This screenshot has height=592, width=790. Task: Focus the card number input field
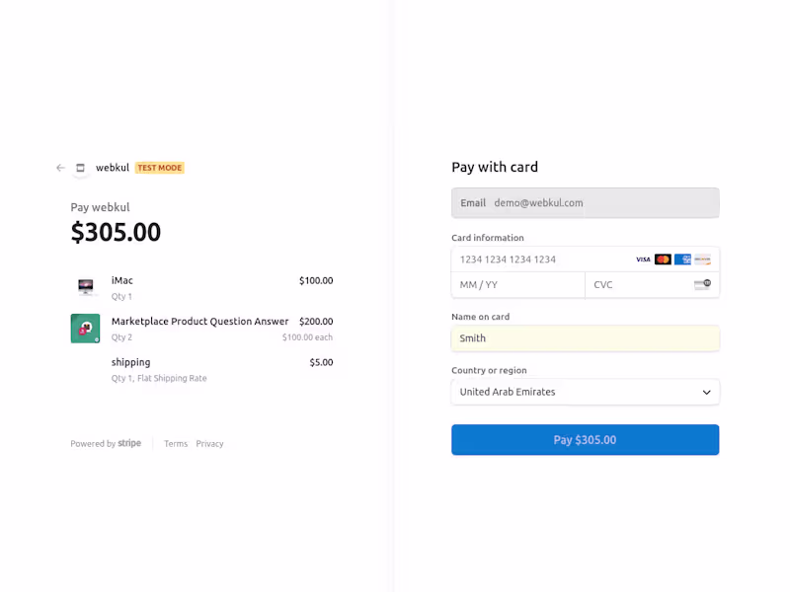(x=538, y=259)
